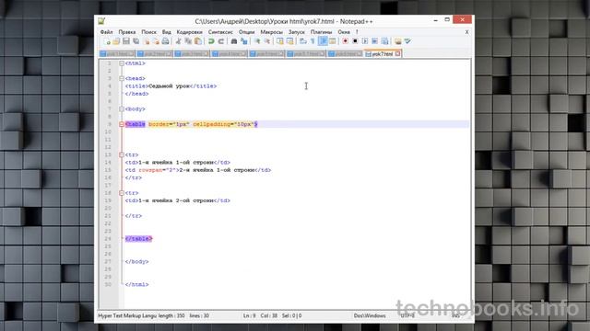Toggle the highlighted indent guide icon
This screenshot has height=331, width=590.
(x=323, y=41)
